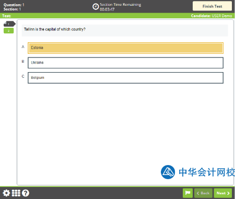Flag this question for review
The height and width of the screenshot is (199, 235).
tap(187, 193)
